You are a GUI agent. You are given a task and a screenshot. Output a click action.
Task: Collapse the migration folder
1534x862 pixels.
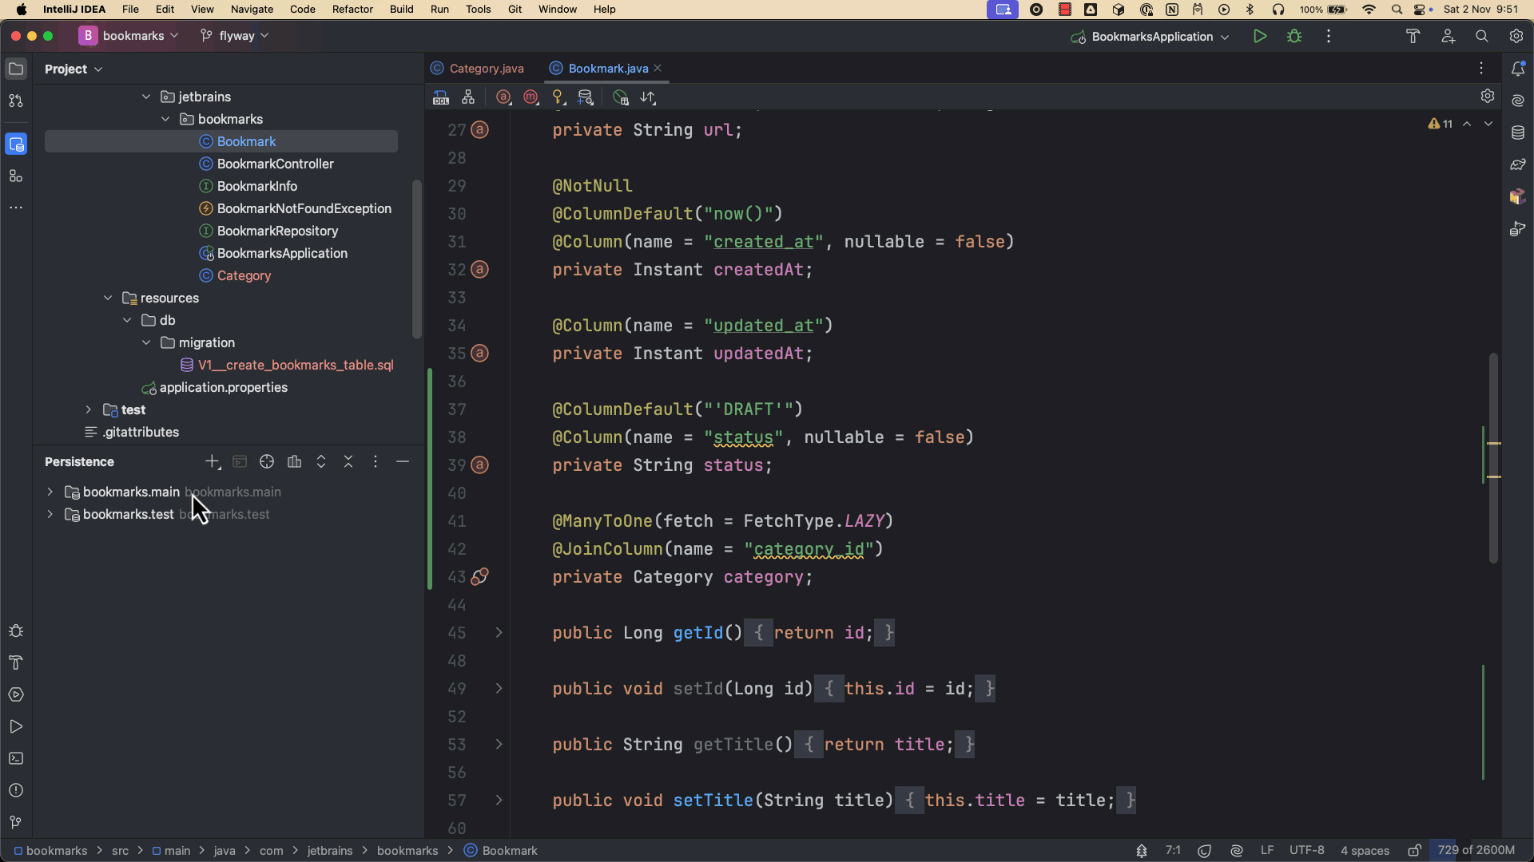click(146, 342)
